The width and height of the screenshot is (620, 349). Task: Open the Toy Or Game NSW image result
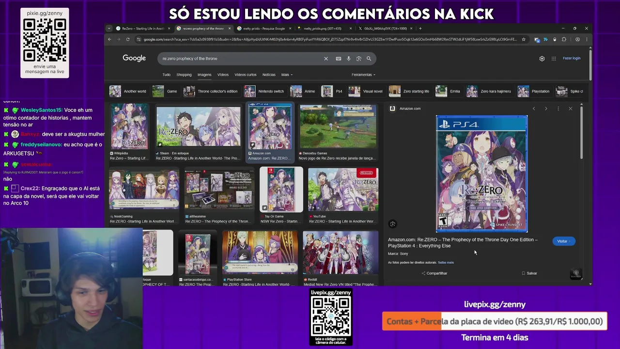click(281, 195)
